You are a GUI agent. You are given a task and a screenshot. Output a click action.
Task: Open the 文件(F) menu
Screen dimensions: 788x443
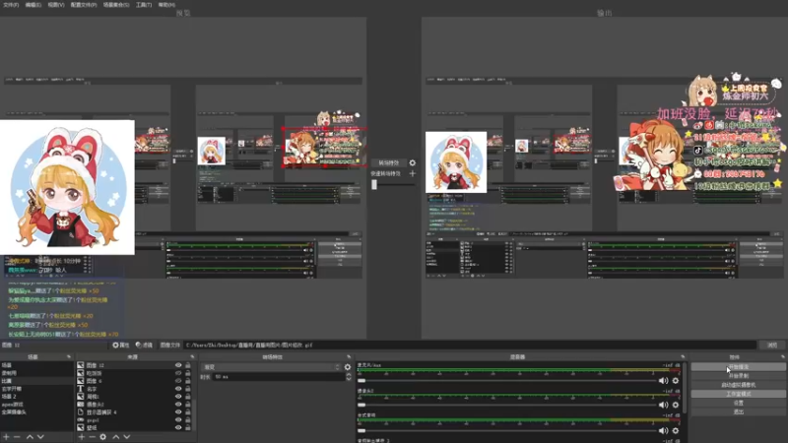(11, 5)
